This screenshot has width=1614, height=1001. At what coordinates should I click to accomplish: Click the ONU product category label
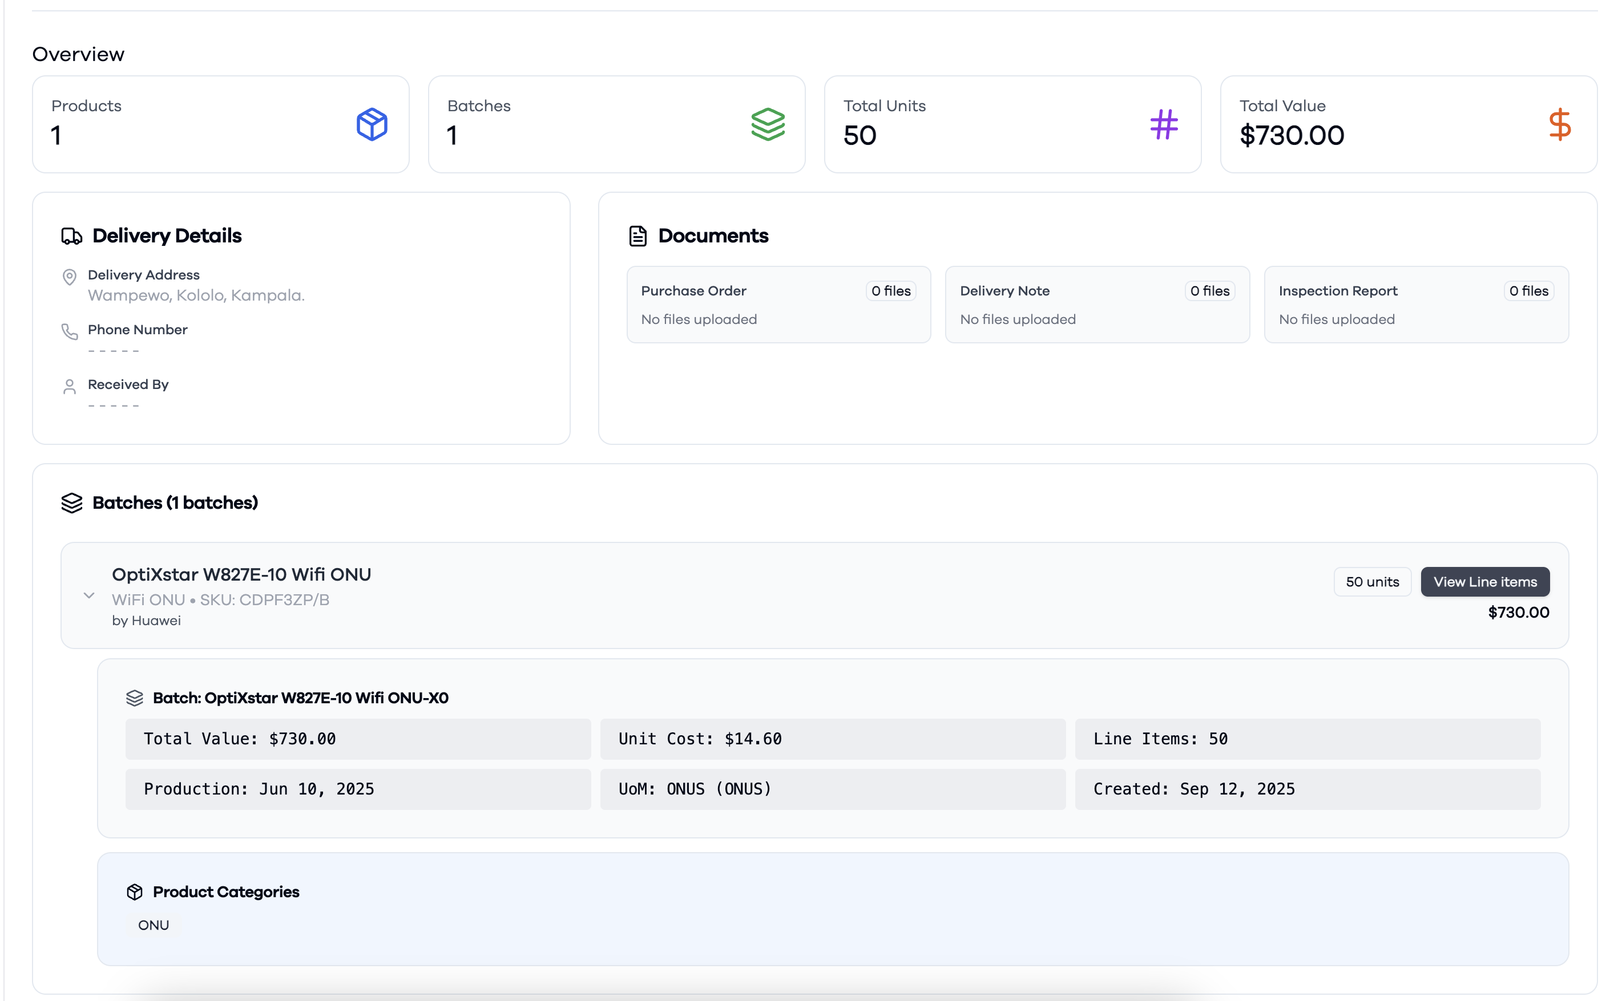point(153,926)
